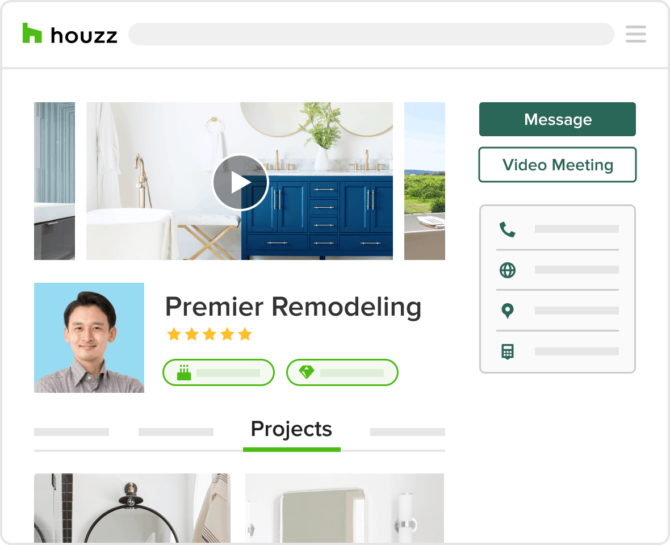Click the diamond badge icon
This screenshot has height=545, width=670.
307,372
